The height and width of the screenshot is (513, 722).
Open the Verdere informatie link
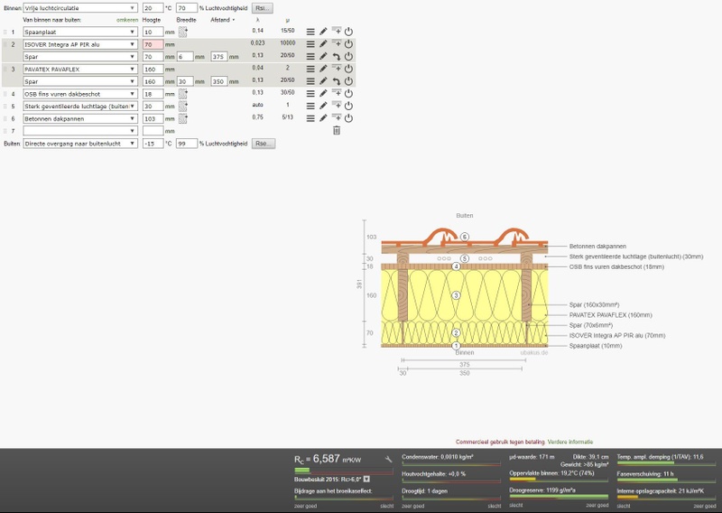(x=570, y=442)
